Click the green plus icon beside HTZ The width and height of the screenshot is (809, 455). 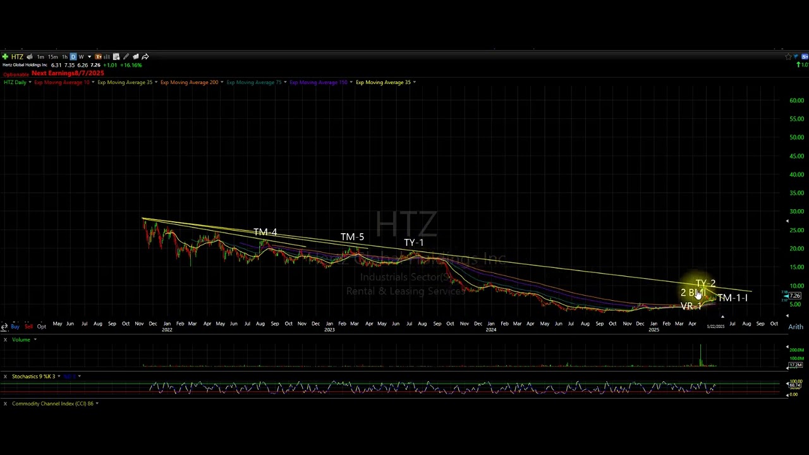tap(5, 57)
